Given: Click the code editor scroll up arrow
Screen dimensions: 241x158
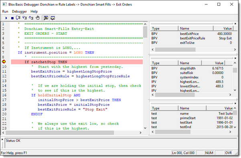Looking at the screenshot, I should (x=145, y=24).
